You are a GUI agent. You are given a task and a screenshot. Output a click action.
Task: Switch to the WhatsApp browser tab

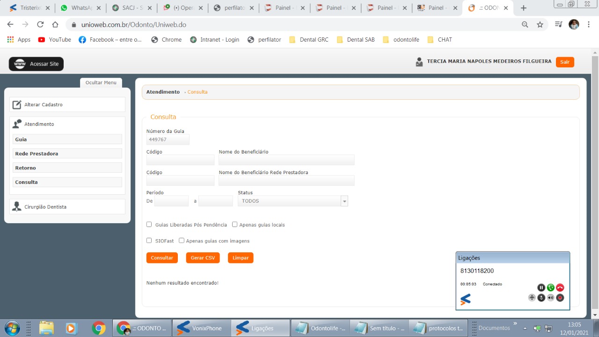coord(80,8)
